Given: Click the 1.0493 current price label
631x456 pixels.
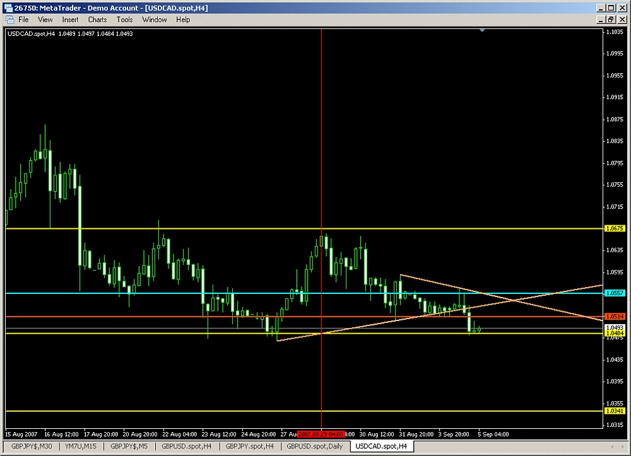Looking at the screenshot, I should [x=615, y=327].
